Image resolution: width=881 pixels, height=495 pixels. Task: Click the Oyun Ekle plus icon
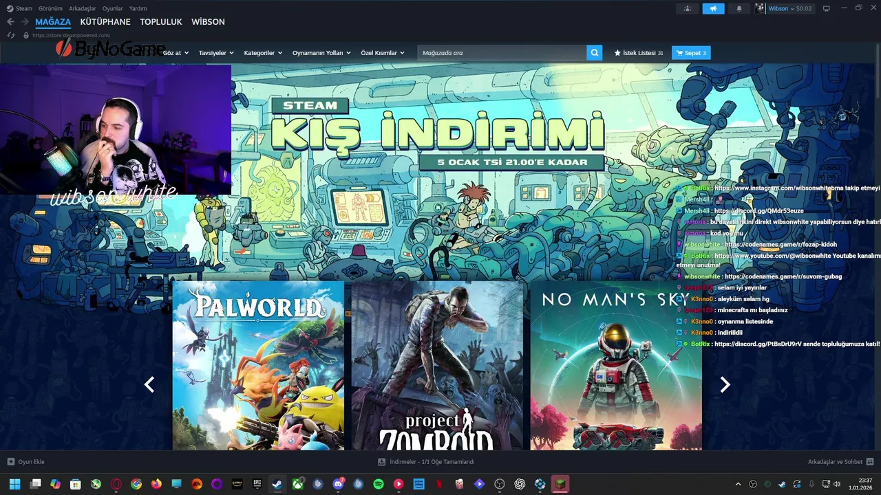[x=10, y=462]
